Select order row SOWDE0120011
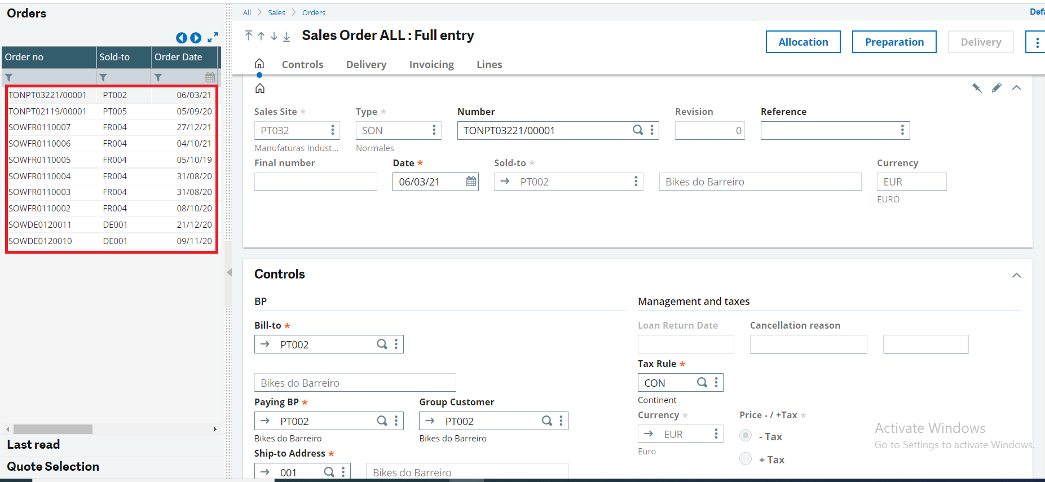The width and height of the screenshot is (1045, 482). pyautogui.click(x=111, y=224)
